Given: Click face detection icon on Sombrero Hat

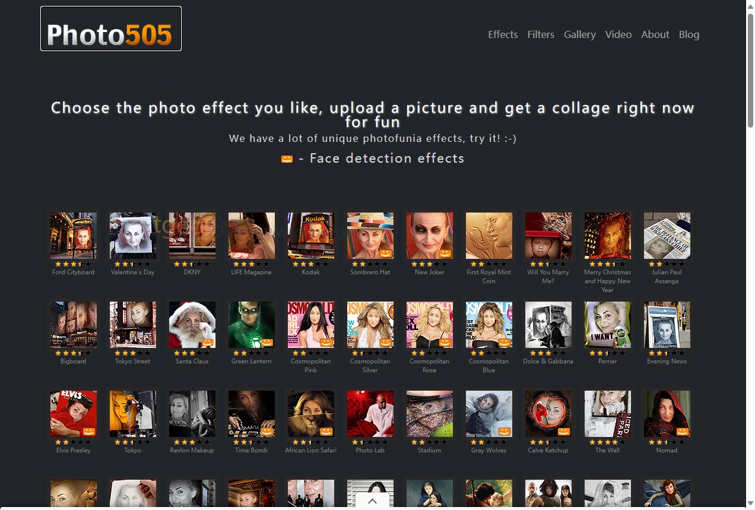Looking at the screenshot, I should click(x=386, y=253).
